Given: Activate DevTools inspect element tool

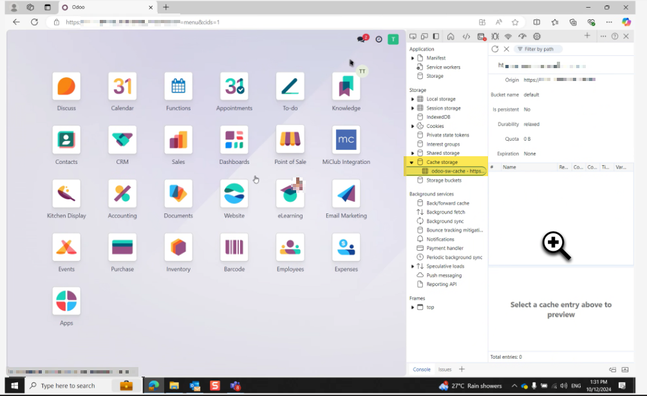Looking at the screenshot, I should coord(413,36).
